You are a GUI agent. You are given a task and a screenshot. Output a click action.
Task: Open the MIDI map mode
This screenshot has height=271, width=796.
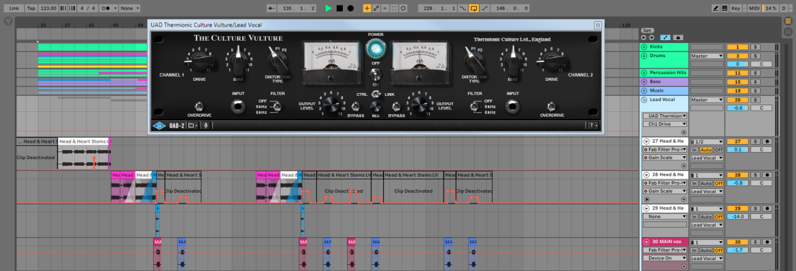click(755, 8)
